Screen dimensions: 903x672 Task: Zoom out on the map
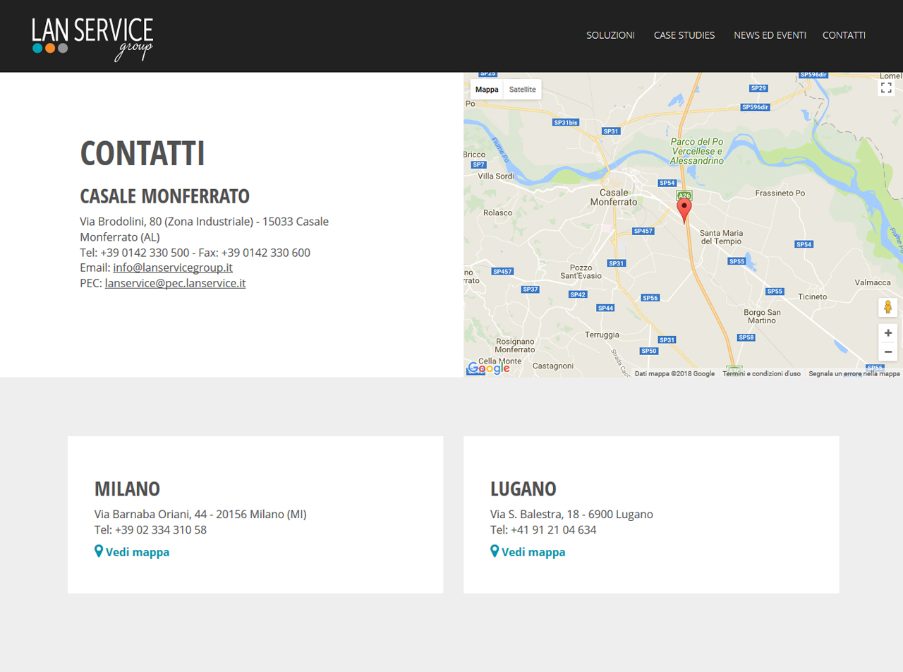coord(887,352)
